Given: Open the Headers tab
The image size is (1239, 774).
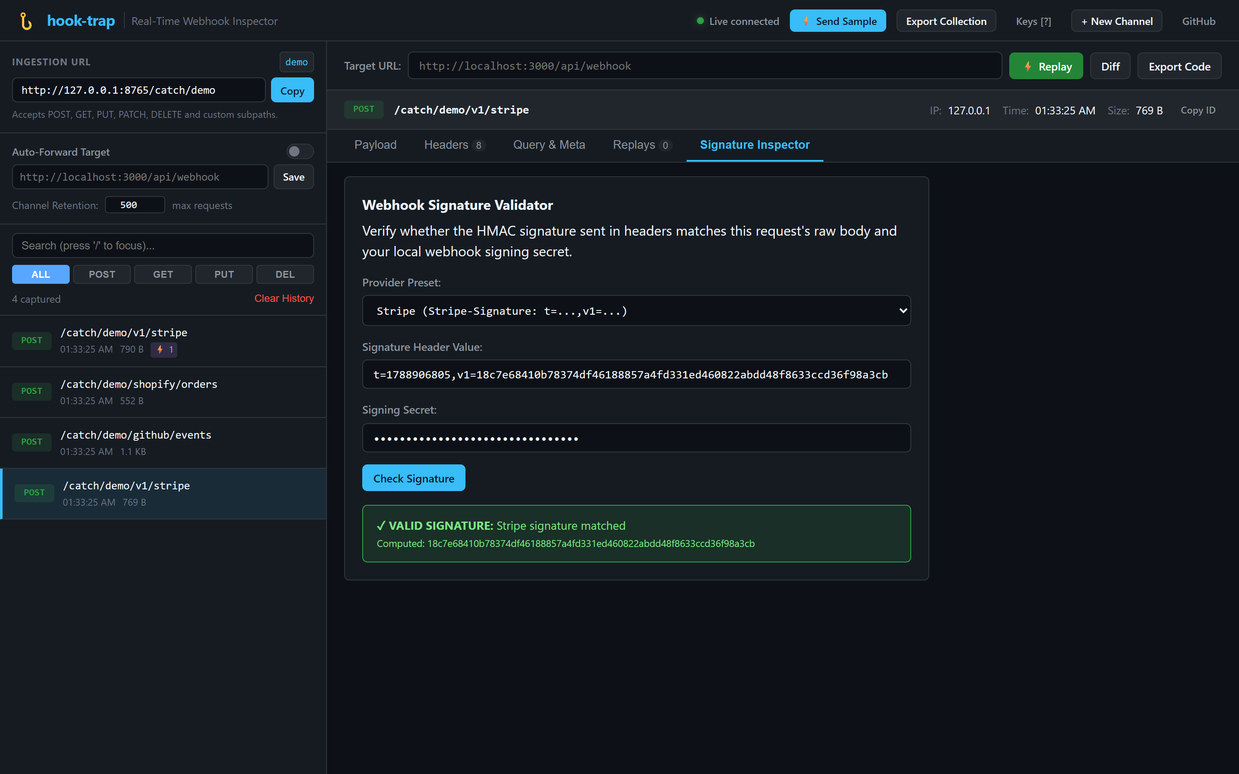Looking at the screenshot, I should click(x=454, y=145).
